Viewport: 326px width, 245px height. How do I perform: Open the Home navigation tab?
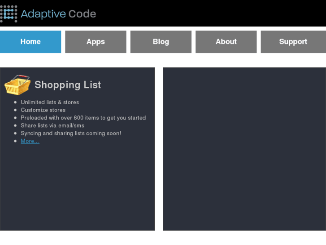(x=30, y=42)
